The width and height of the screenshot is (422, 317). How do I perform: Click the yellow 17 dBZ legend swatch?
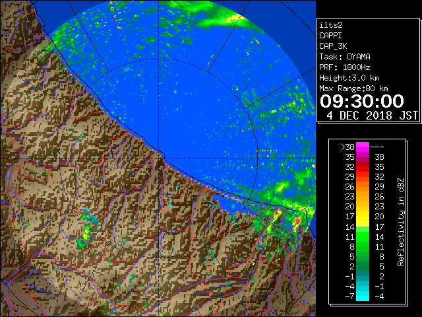tap(363, 217)
